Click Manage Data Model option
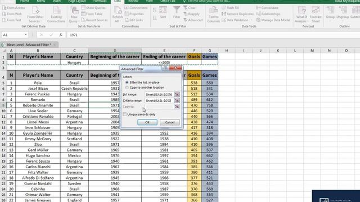The width and height of the screenshot is (360, 202). [x=273, y=20]
